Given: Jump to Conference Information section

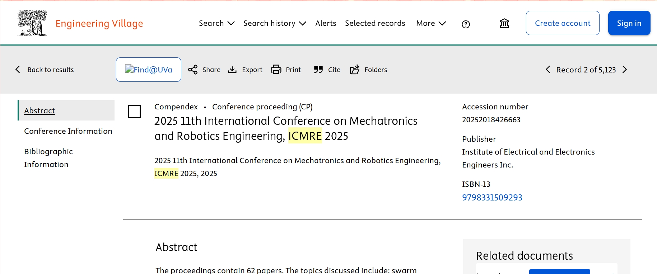Looking at the screenshot, I should coord(68,131).
